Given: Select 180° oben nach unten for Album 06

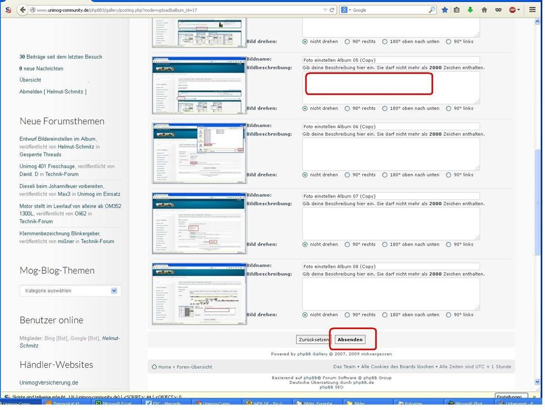Looking at the screenshot, I should (x=385, y=175).
